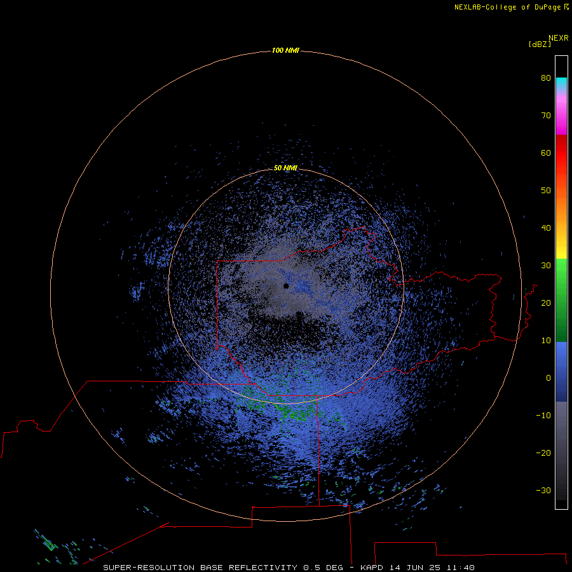This screenshot has height=572, width=572.
Task: Click the -20 dBZ scale label
Action: coord(543,453)
